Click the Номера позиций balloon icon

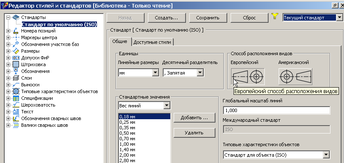(x=16, y=31)
